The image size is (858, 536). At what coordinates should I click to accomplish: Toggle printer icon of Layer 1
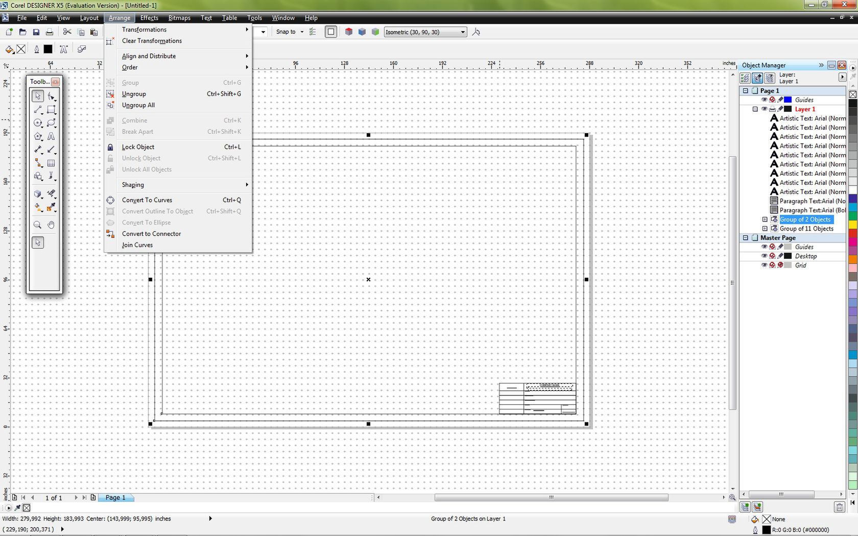772,109
